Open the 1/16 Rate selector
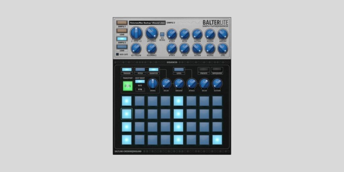The height and width of the screenshot is (172, 344). pos(140,89)
